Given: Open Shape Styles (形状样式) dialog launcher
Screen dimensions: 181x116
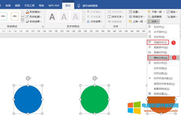Looking at the screenshot, I should pos(43,27).
